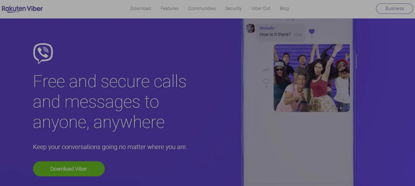Viewport: 415px width, 186px height.
Task: Click the Viber phone bubble icon
Action: [x=43, y=53]
